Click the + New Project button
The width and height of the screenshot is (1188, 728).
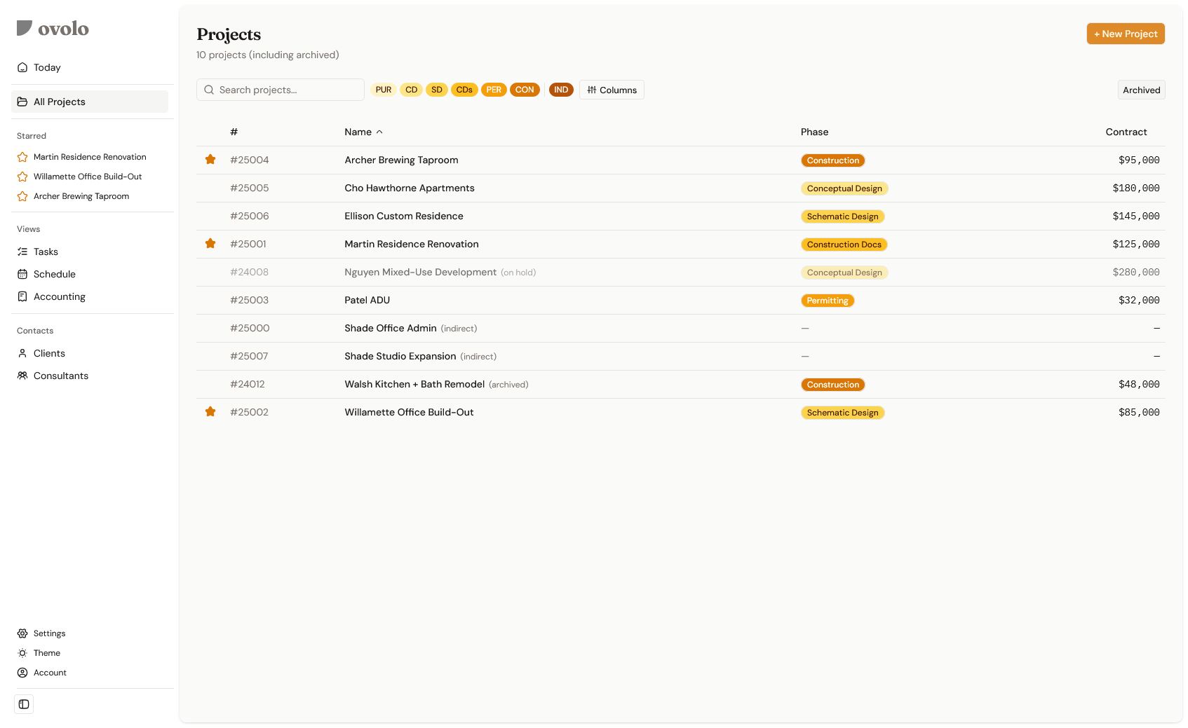coord(1126,33)
